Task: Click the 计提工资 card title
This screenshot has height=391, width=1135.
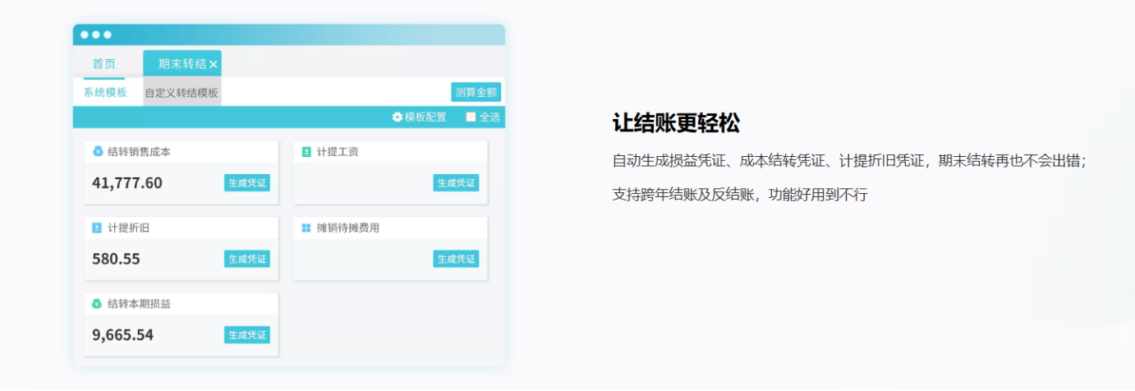Action: [338, 152]
